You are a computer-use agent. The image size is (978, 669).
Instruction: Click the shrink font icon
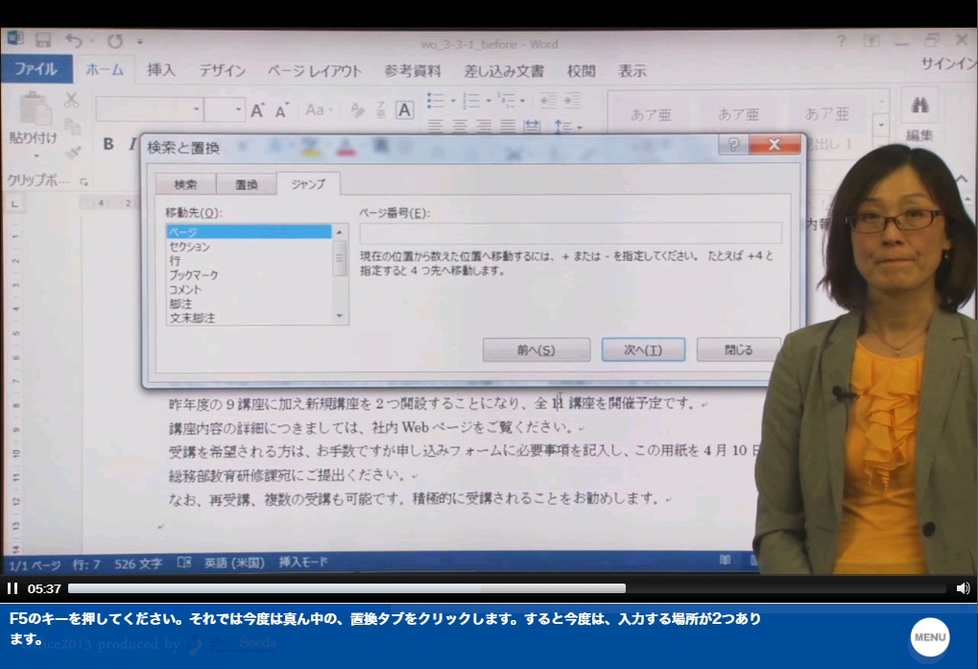(x=282, y=110)
